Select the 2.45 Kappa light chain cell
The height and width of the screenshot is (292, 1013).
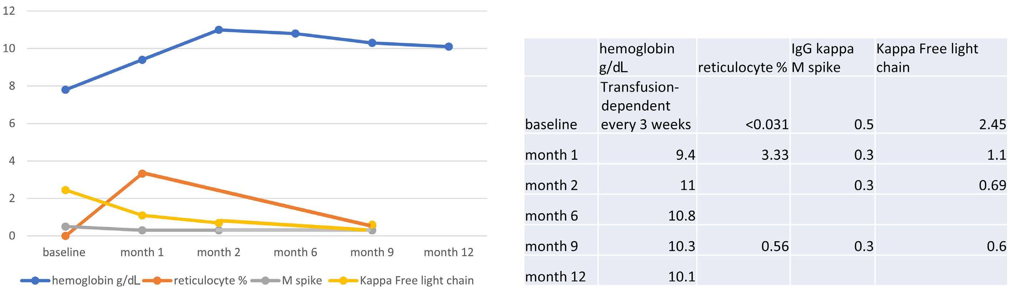(941, 105)
